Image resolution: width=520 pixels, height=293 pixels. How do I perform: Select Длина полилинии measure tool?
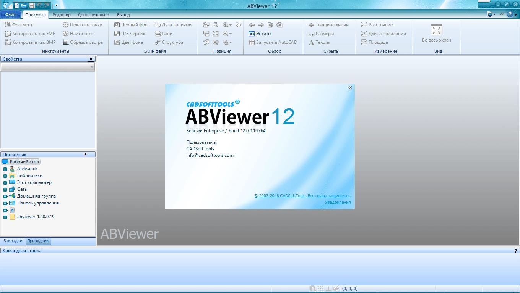point(384,34)
